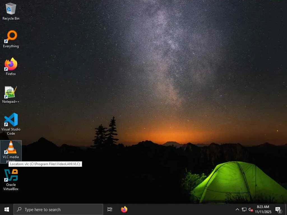This screenshot has height=215, width=287.
Task: Select the Visual Studio Code desktop shortcut
Action: tap(11, 124)
